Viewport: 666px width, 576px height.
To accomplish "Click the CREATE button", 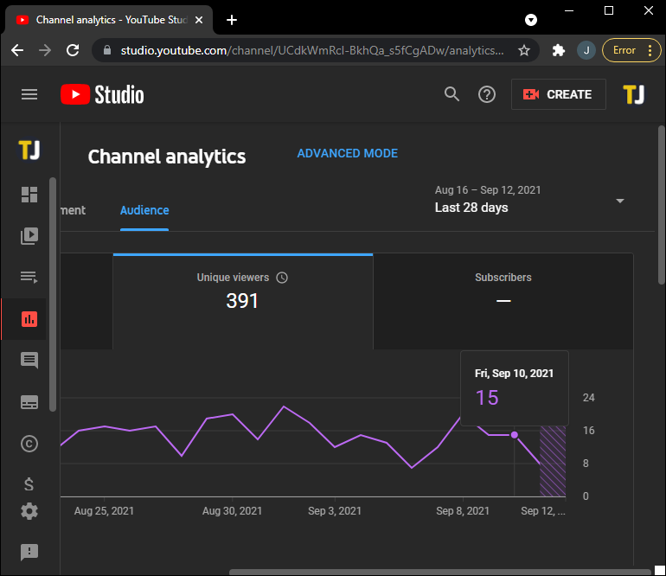I will pos(558,94).
